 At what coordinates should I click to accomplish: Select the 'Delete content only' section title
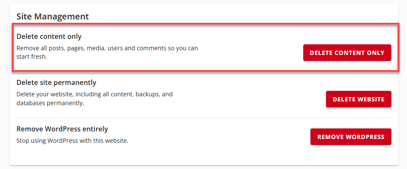[x=49, y=37]
